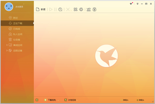Minimize the download manager window
This screenshot has height=104, width=155.
(x=142, y=4)
